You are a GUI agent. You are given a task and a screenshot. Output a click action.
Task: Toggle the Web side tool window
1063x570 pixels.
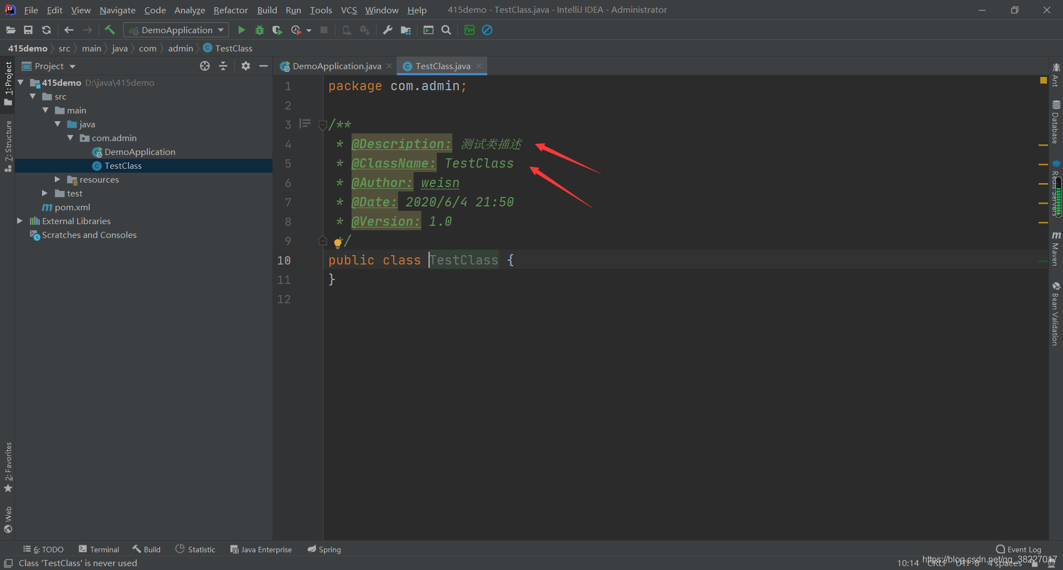pyautogui.click(x=8, y=520)
